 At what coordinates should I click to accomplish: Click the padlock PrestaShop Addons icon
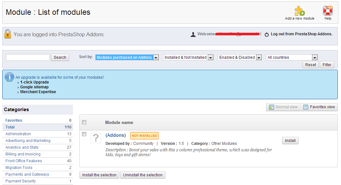coord(8,34)
